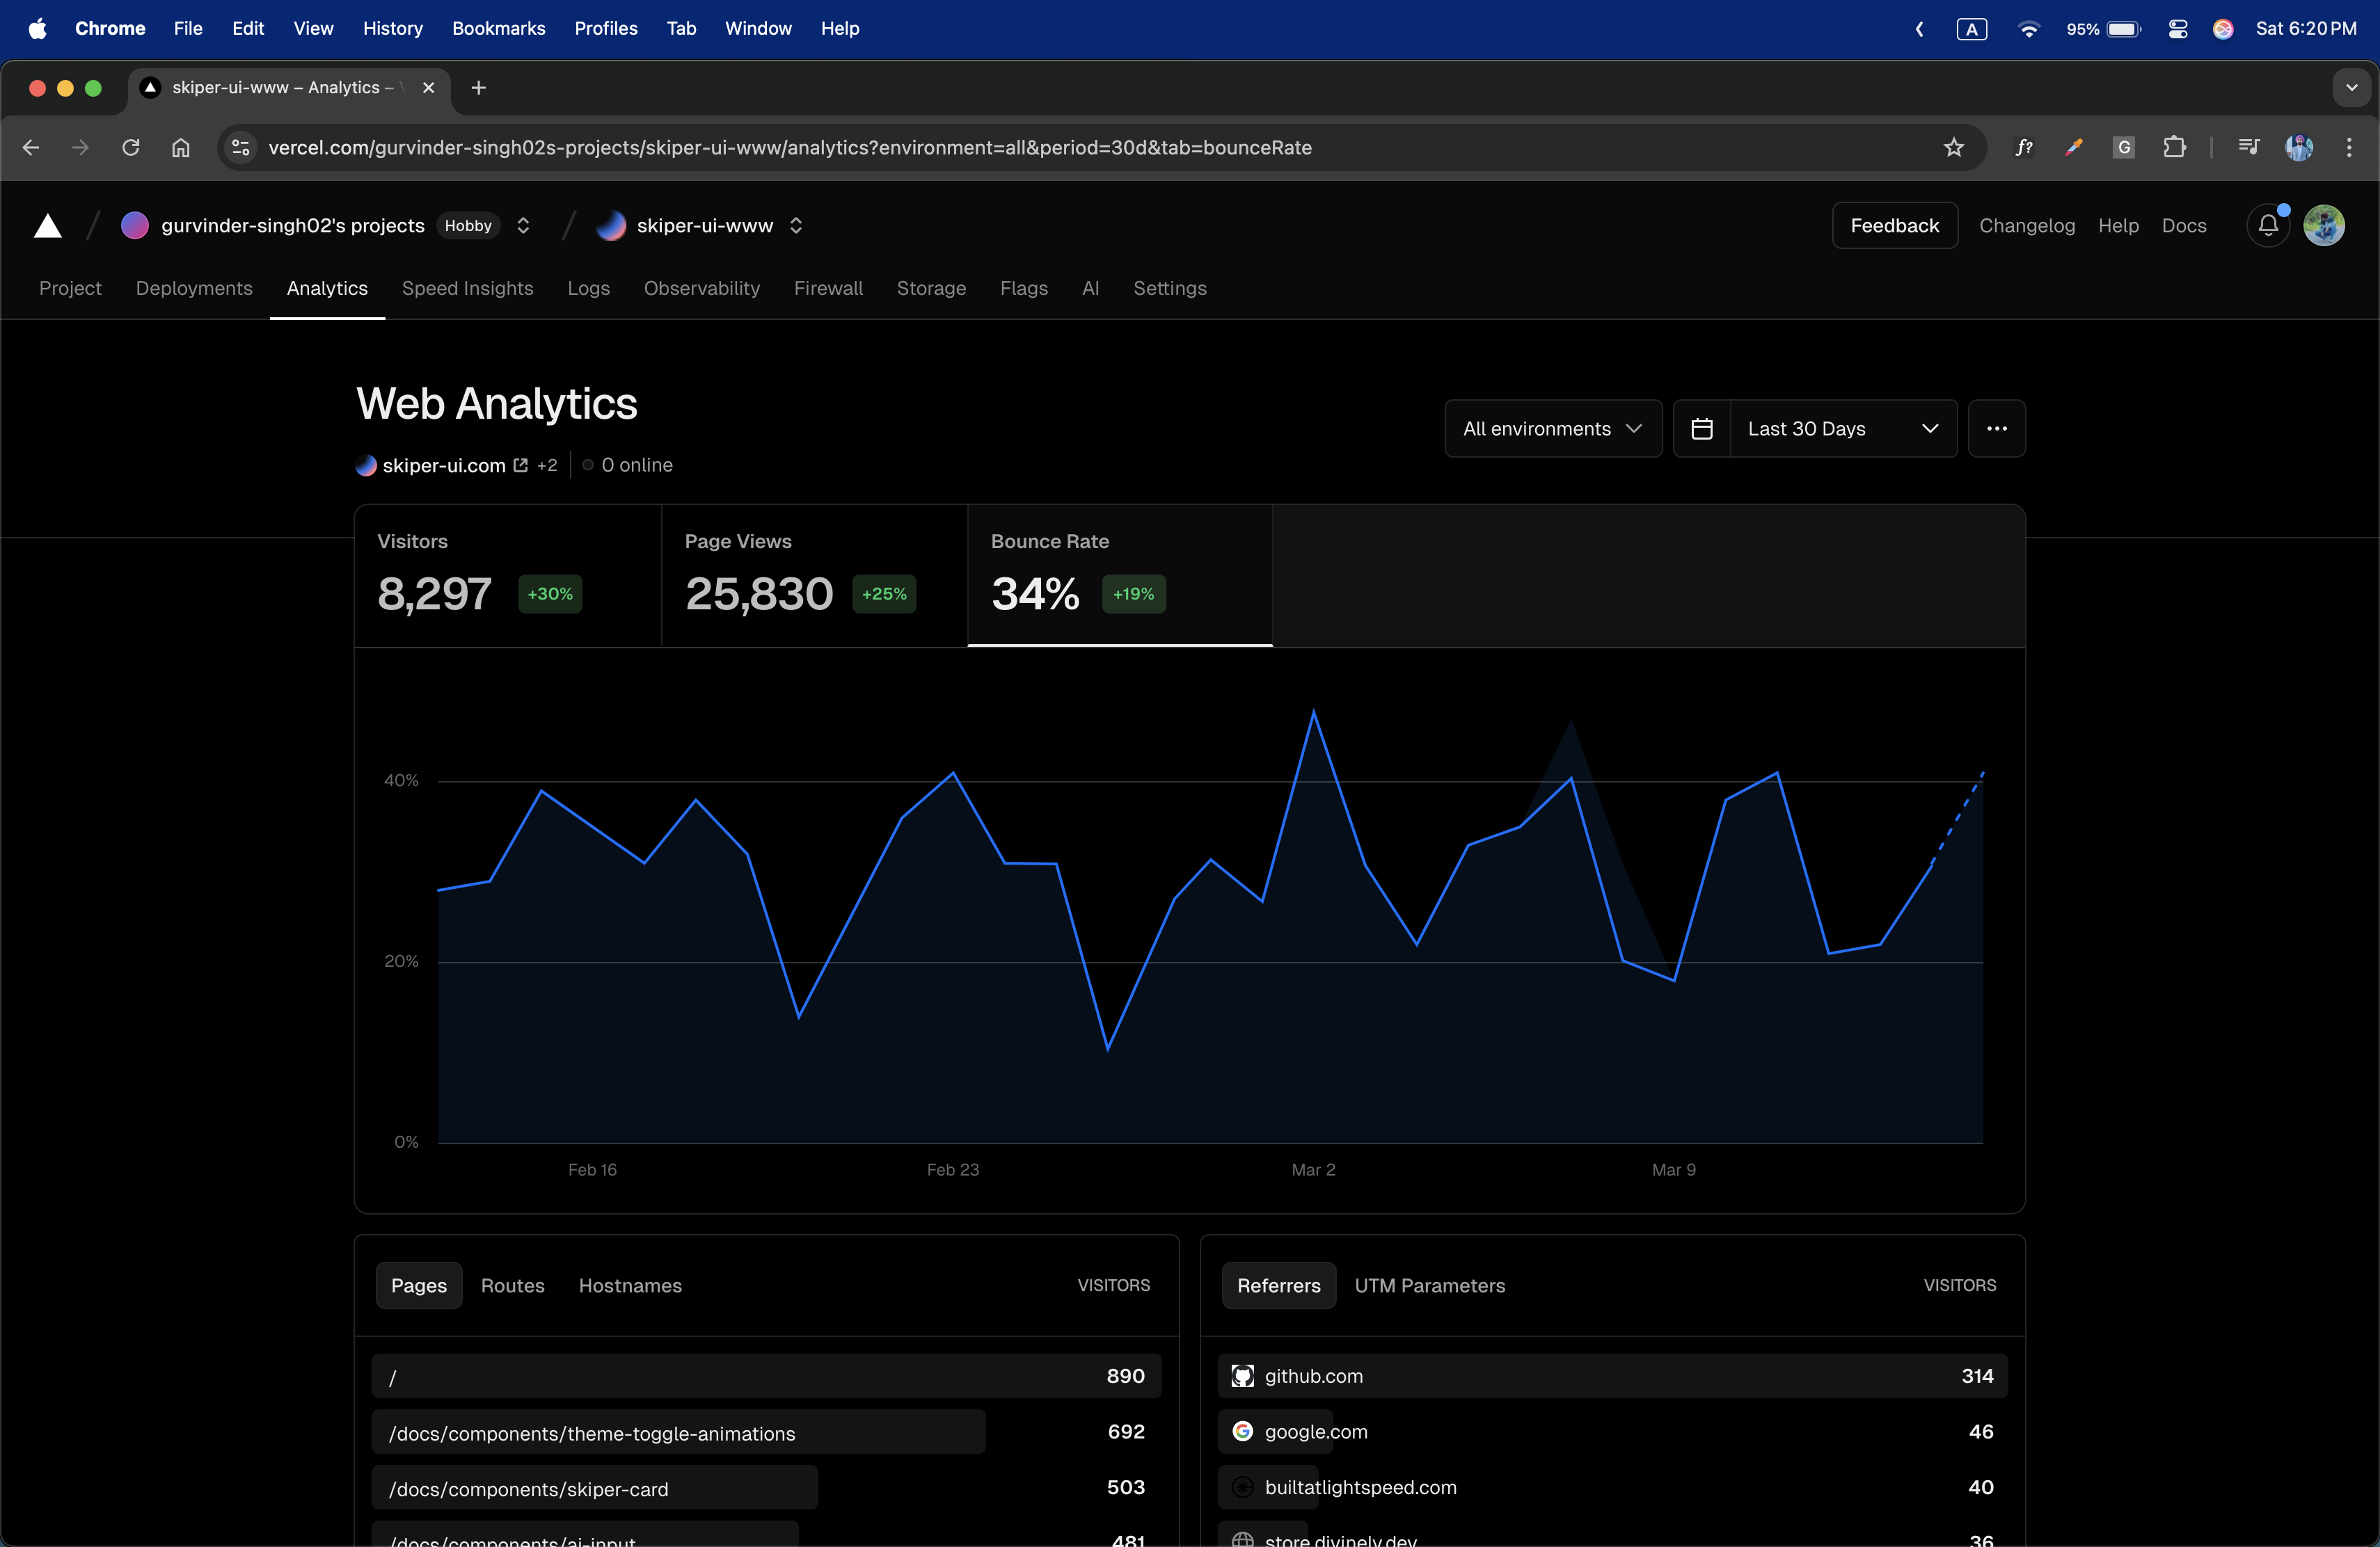Image resolution: width=2380 pixels, height=1547 pixels.
Task: Click gurvinder-singh02's projects team name
Action: point(293,226)
